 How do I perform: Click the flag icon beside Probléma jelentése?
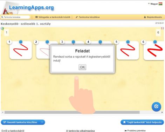click(125, 131)
